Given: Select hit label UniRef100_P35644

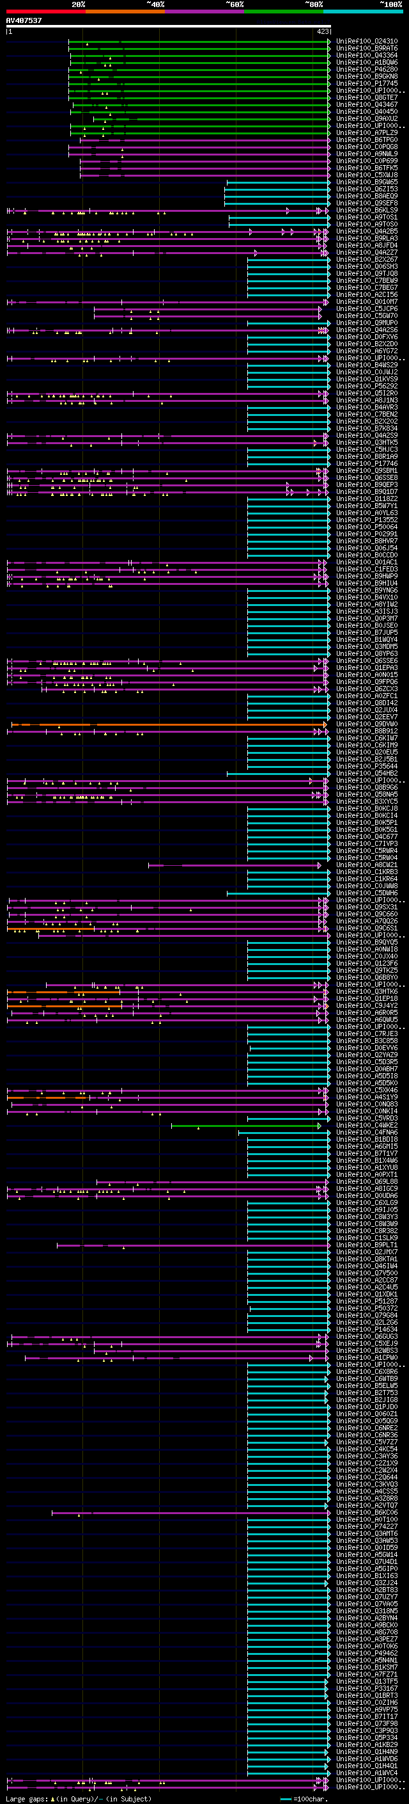Looking at the screenshot, I should pyautogui.click(x=366, y=766).
